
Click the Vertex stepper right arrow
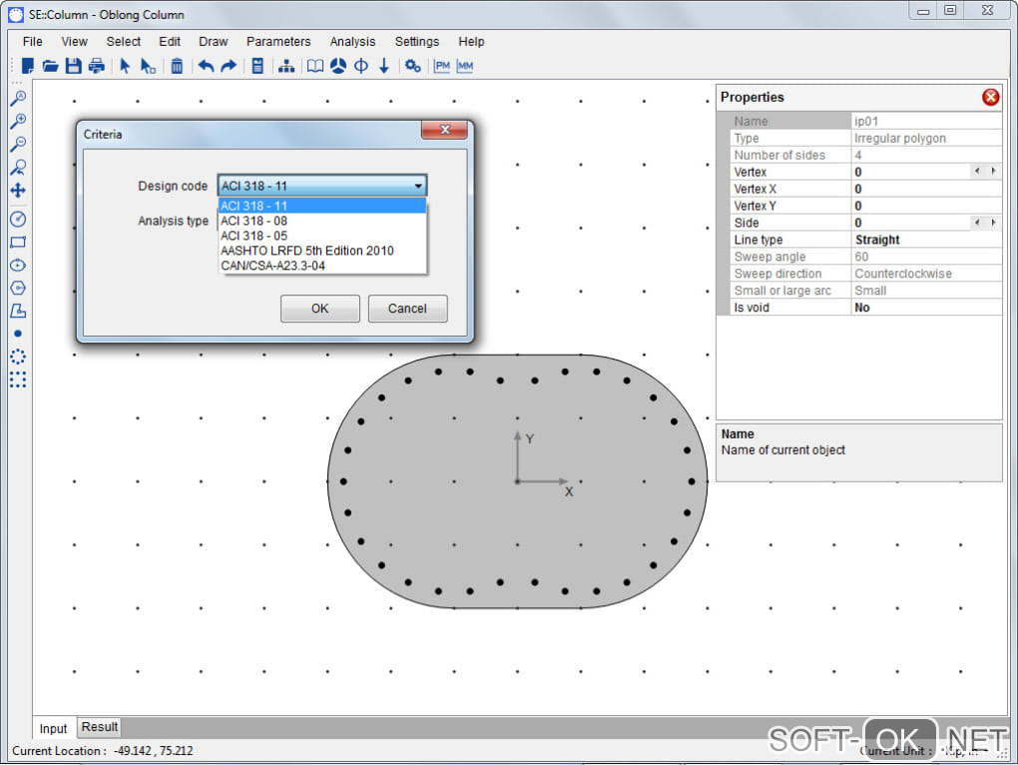(992, 172)
